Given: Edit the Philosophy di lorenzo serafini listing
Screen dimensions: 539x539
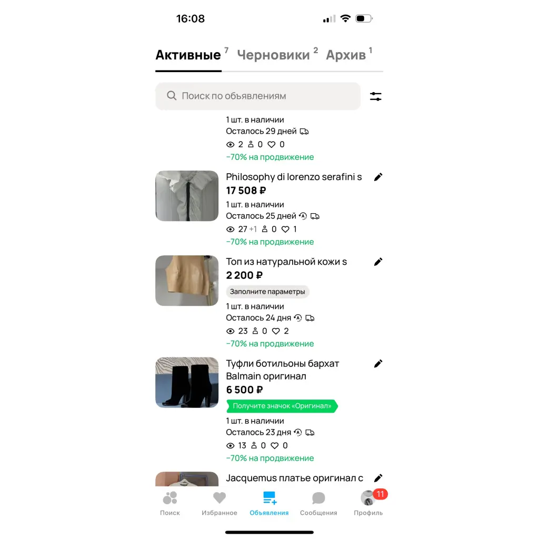Looking at the screenshot, I should point(378,177).
